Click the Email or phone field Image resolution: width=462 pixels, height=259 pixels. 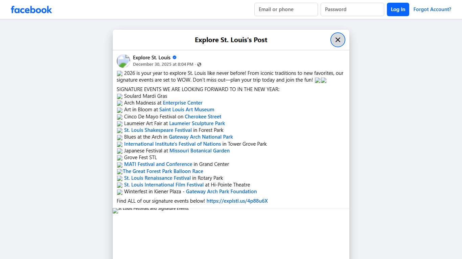286,9
